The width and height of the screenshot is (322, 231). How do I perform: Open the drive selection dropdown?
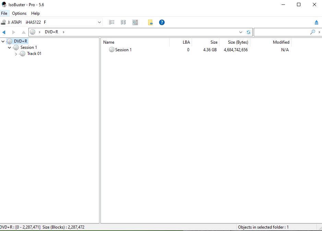point(99,22)
